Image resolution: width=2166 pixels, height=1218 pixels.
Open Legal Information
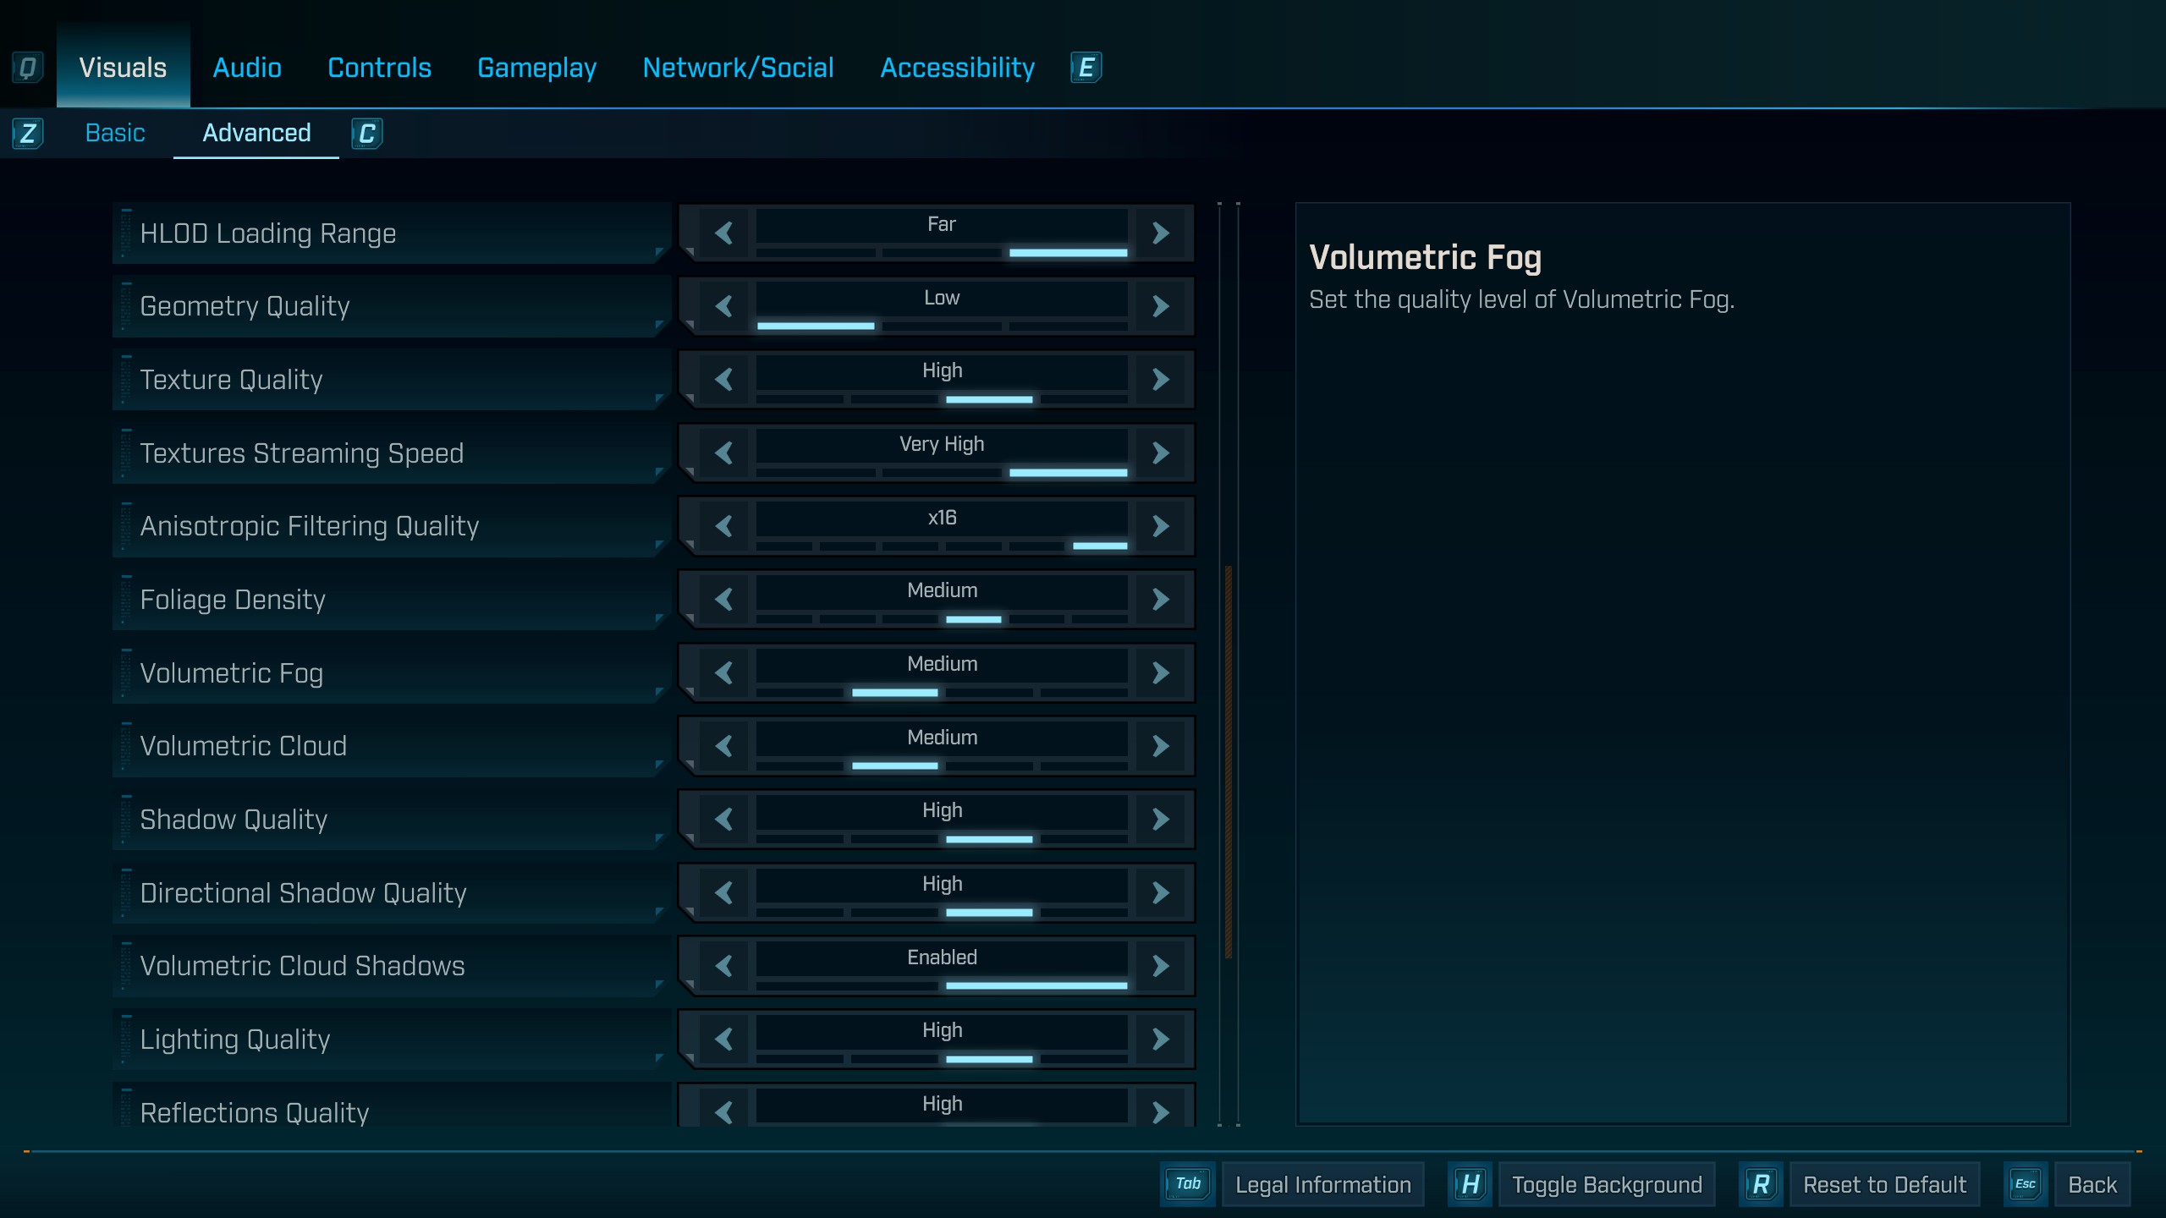(x=1322, y=1185)
